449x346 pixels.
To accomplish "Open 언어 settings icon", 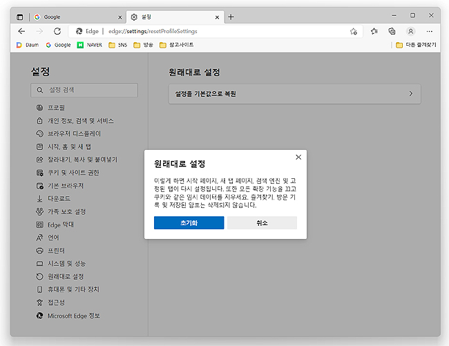I will tap(39, 238).
